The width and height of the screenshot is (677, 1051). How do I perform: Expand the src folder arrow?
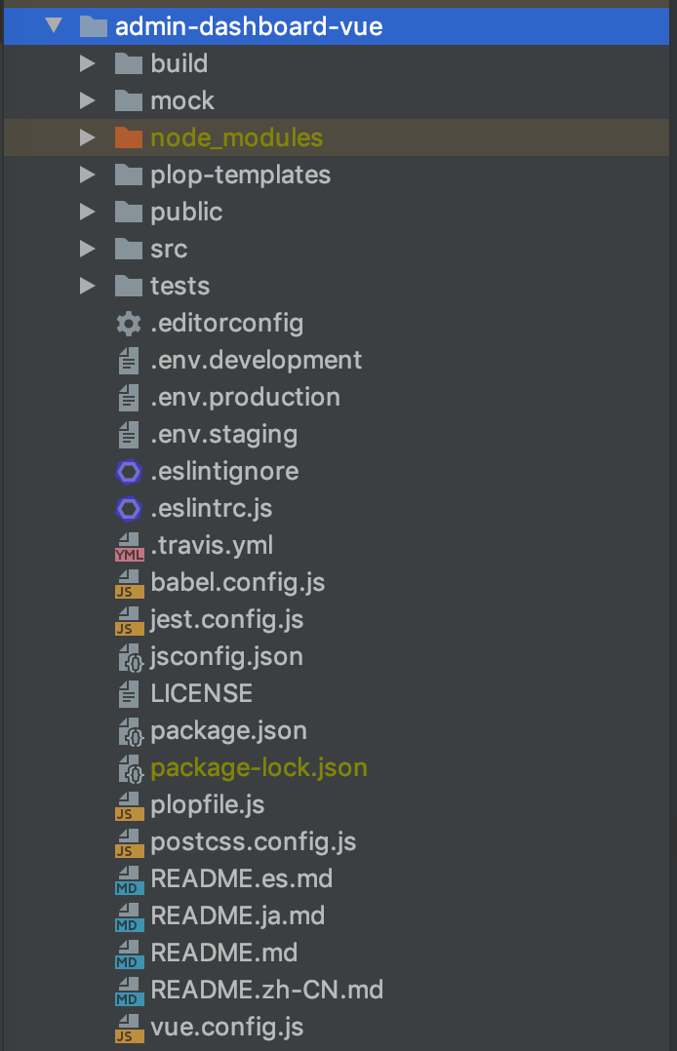pos(88,250)
